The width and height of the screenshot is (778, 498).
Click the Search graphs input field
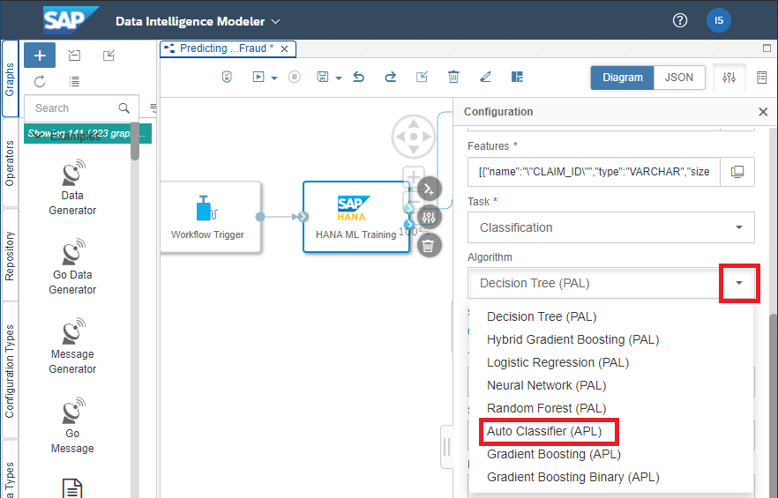coord(71,108)
